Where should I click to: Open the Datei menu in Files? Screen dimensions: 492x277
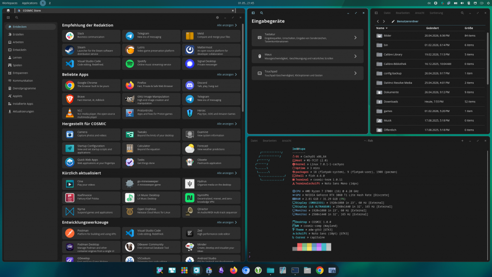pyautogui.click(x=387, y=13)
